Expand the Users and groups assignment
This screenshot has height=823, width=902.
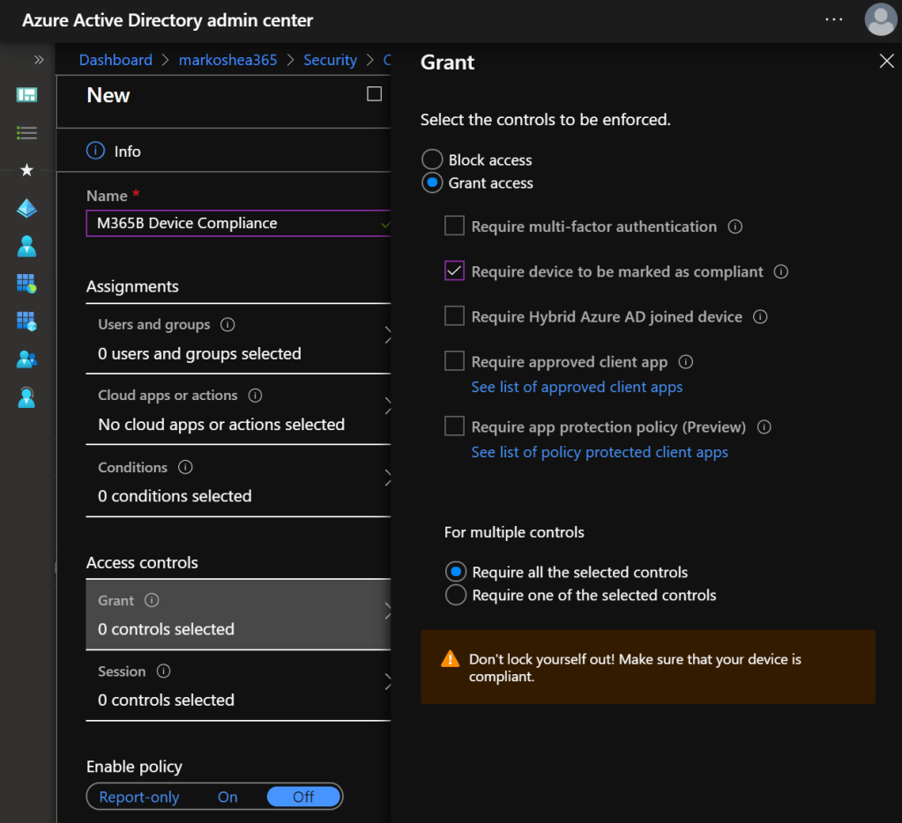[238, 339]
